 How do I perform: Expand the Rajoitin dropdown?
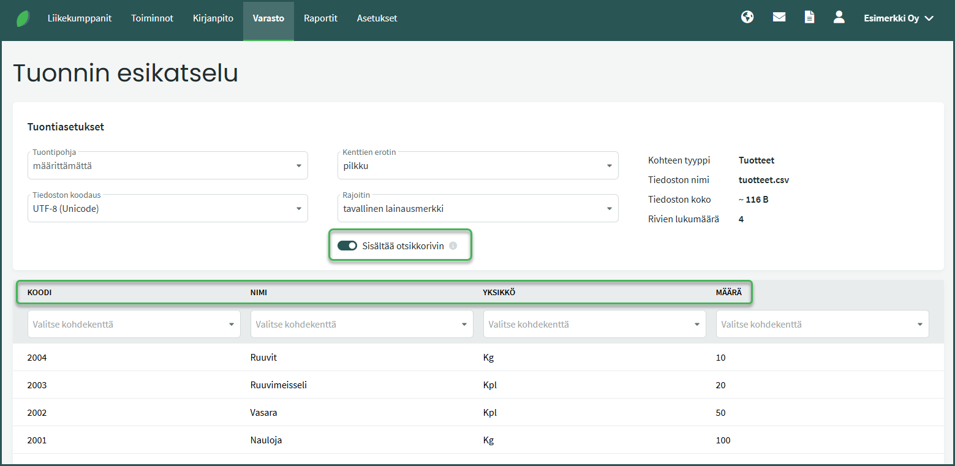click(x=477, y=208)
